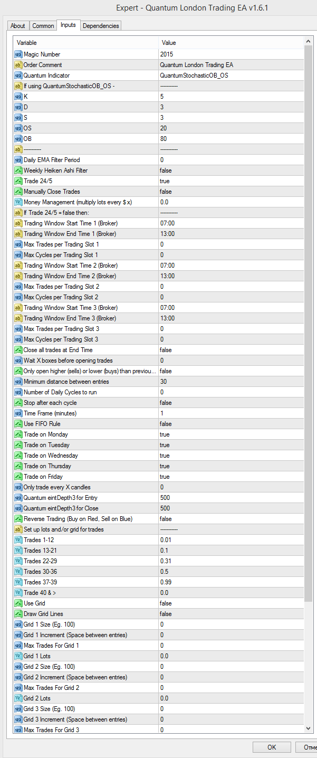The height and width of the screenshot is (758, 317).
Task: Click the vertical scrollbar thumb
Action: coord(309,324)
